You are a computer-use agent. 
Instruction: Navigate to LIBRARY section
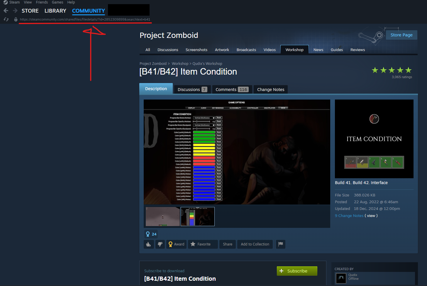(x=55, y=11)
